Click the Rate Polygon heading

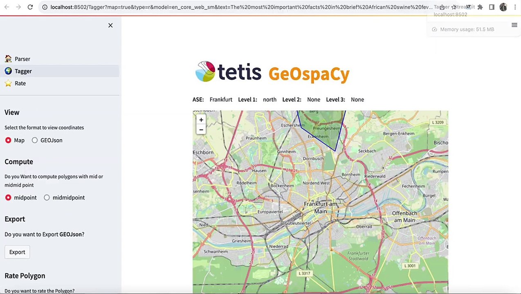pos(25,276)
